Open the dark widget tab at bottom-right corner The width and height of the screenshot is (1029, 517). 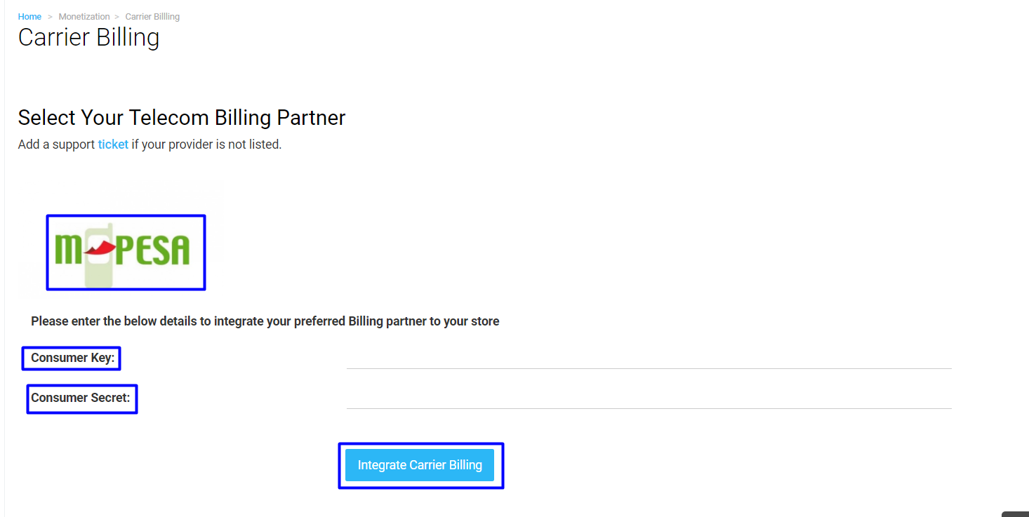1015,514
